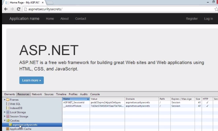Expand the Session Storage node arrow
Image resolution: width=218 pixels, height=131 pixels.
[5, 116]
